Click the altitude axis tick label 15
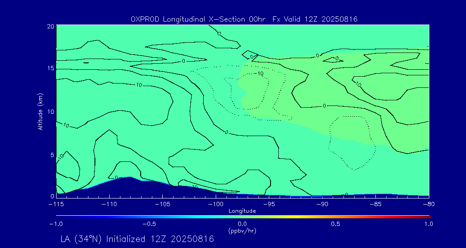This screenshot has width=466, height=248. point(50,68)
